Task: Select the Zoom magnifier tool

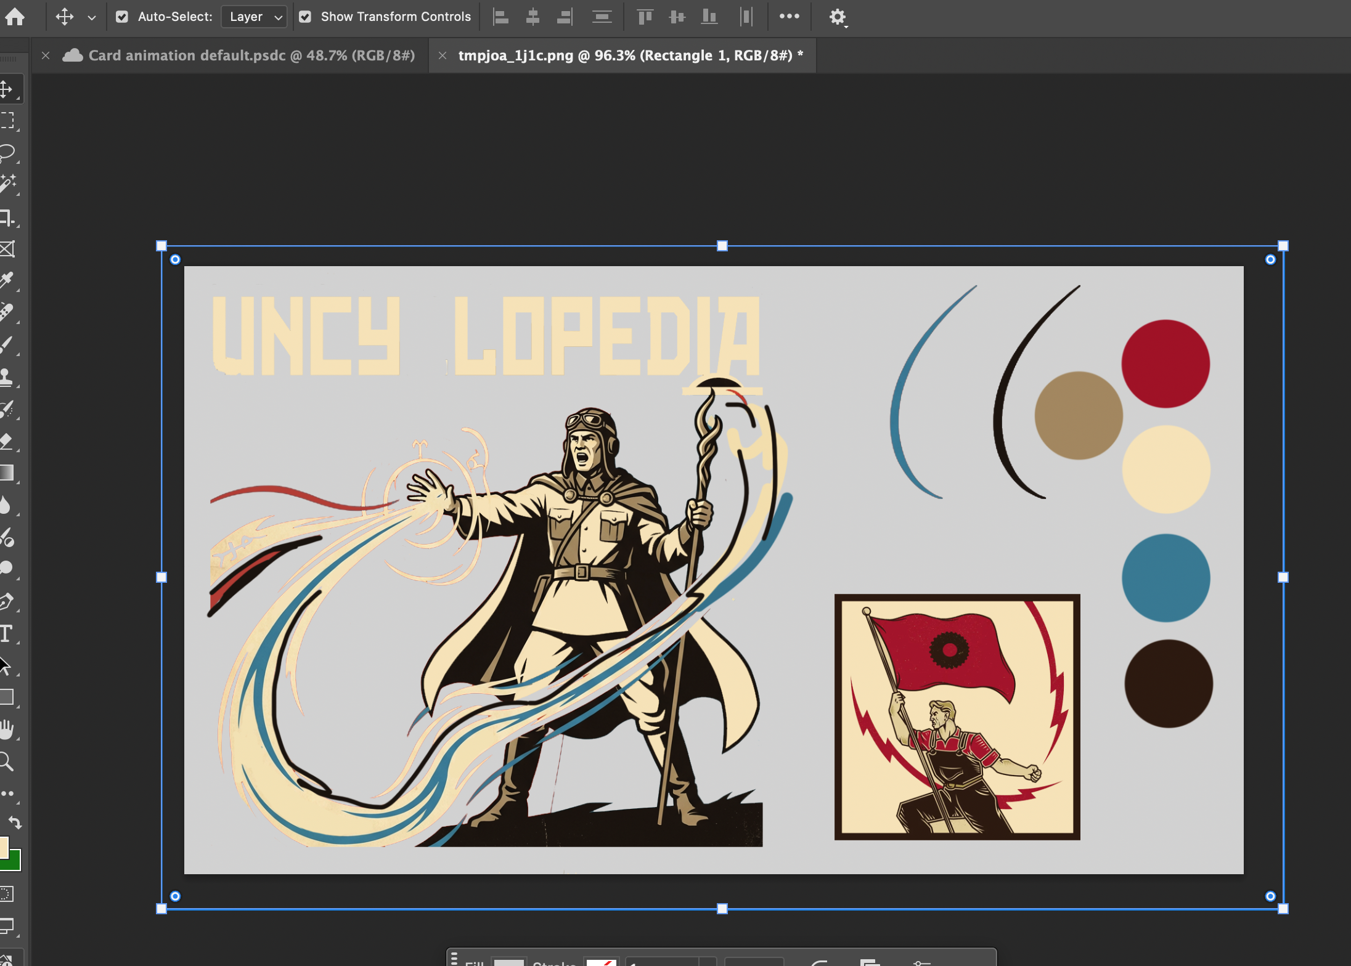Action: click(7, 762)
